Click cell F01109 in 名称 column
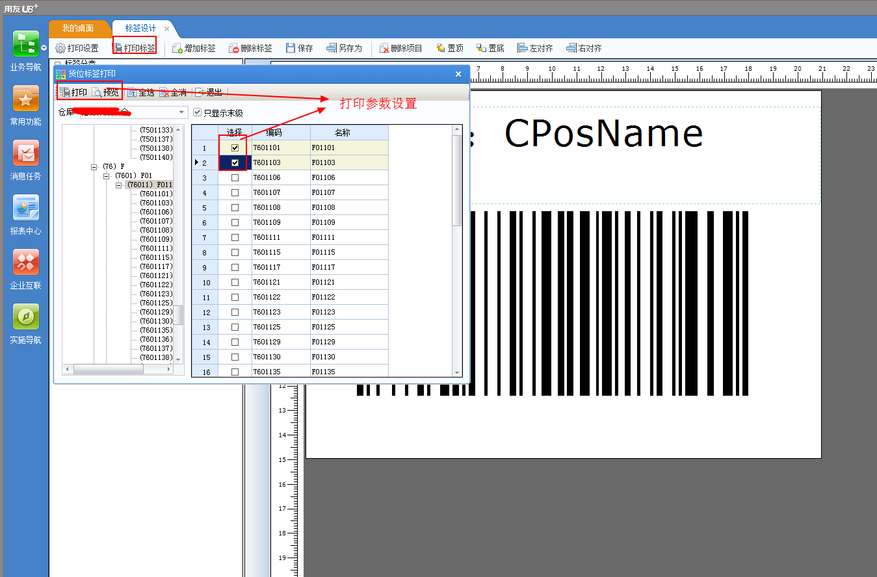This screenshot has width=877, height=577. [x=349, y=222]
